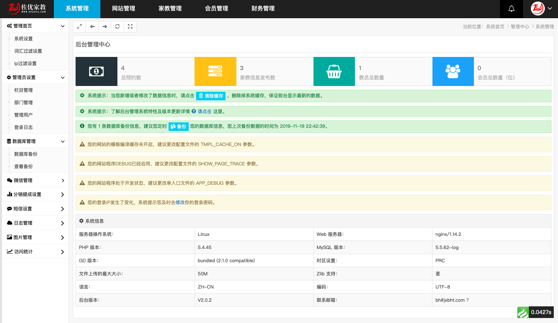Screen dimensions: 558x323
Task: Click the money bill tile icon
Action: tap(96, 71)
